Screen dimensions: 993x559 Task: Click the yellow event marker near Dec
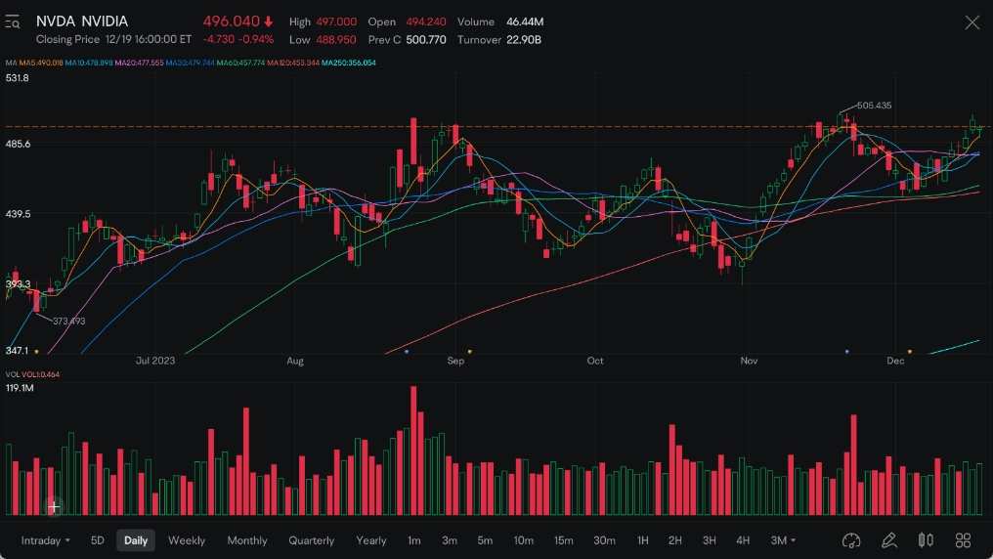(x=910, y=351)
